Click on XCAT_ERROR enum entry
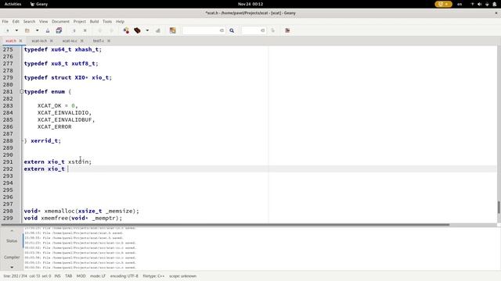This screenshot has width=501, height=281. point(54,126)
